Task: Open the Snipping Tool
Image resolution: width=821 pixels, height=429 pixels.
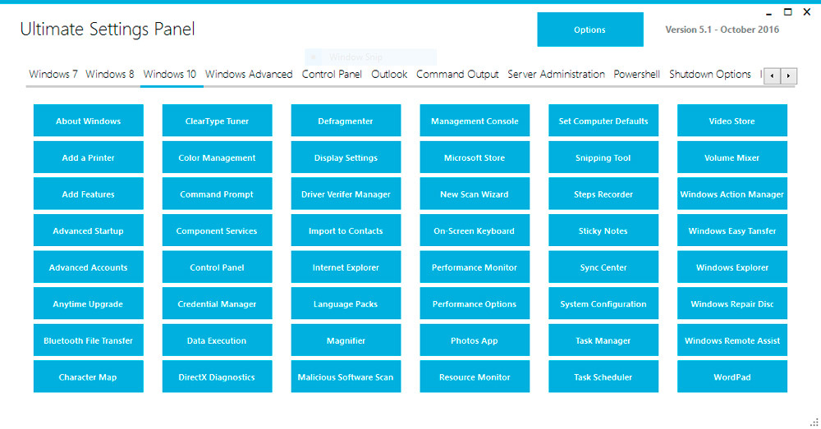Action: click(x=603, y=157)
